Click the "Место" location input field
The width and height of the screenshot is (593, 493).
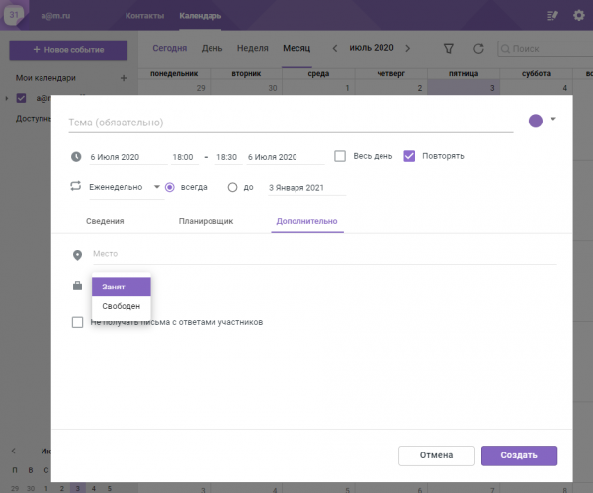323,255
